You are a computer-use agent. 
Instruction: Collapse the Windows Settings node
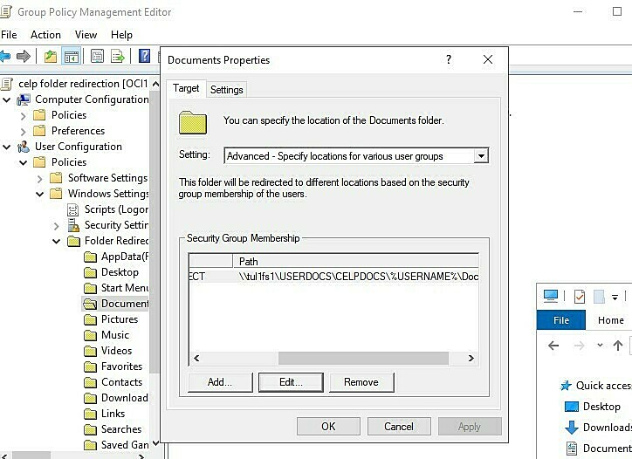coord(39,194)
